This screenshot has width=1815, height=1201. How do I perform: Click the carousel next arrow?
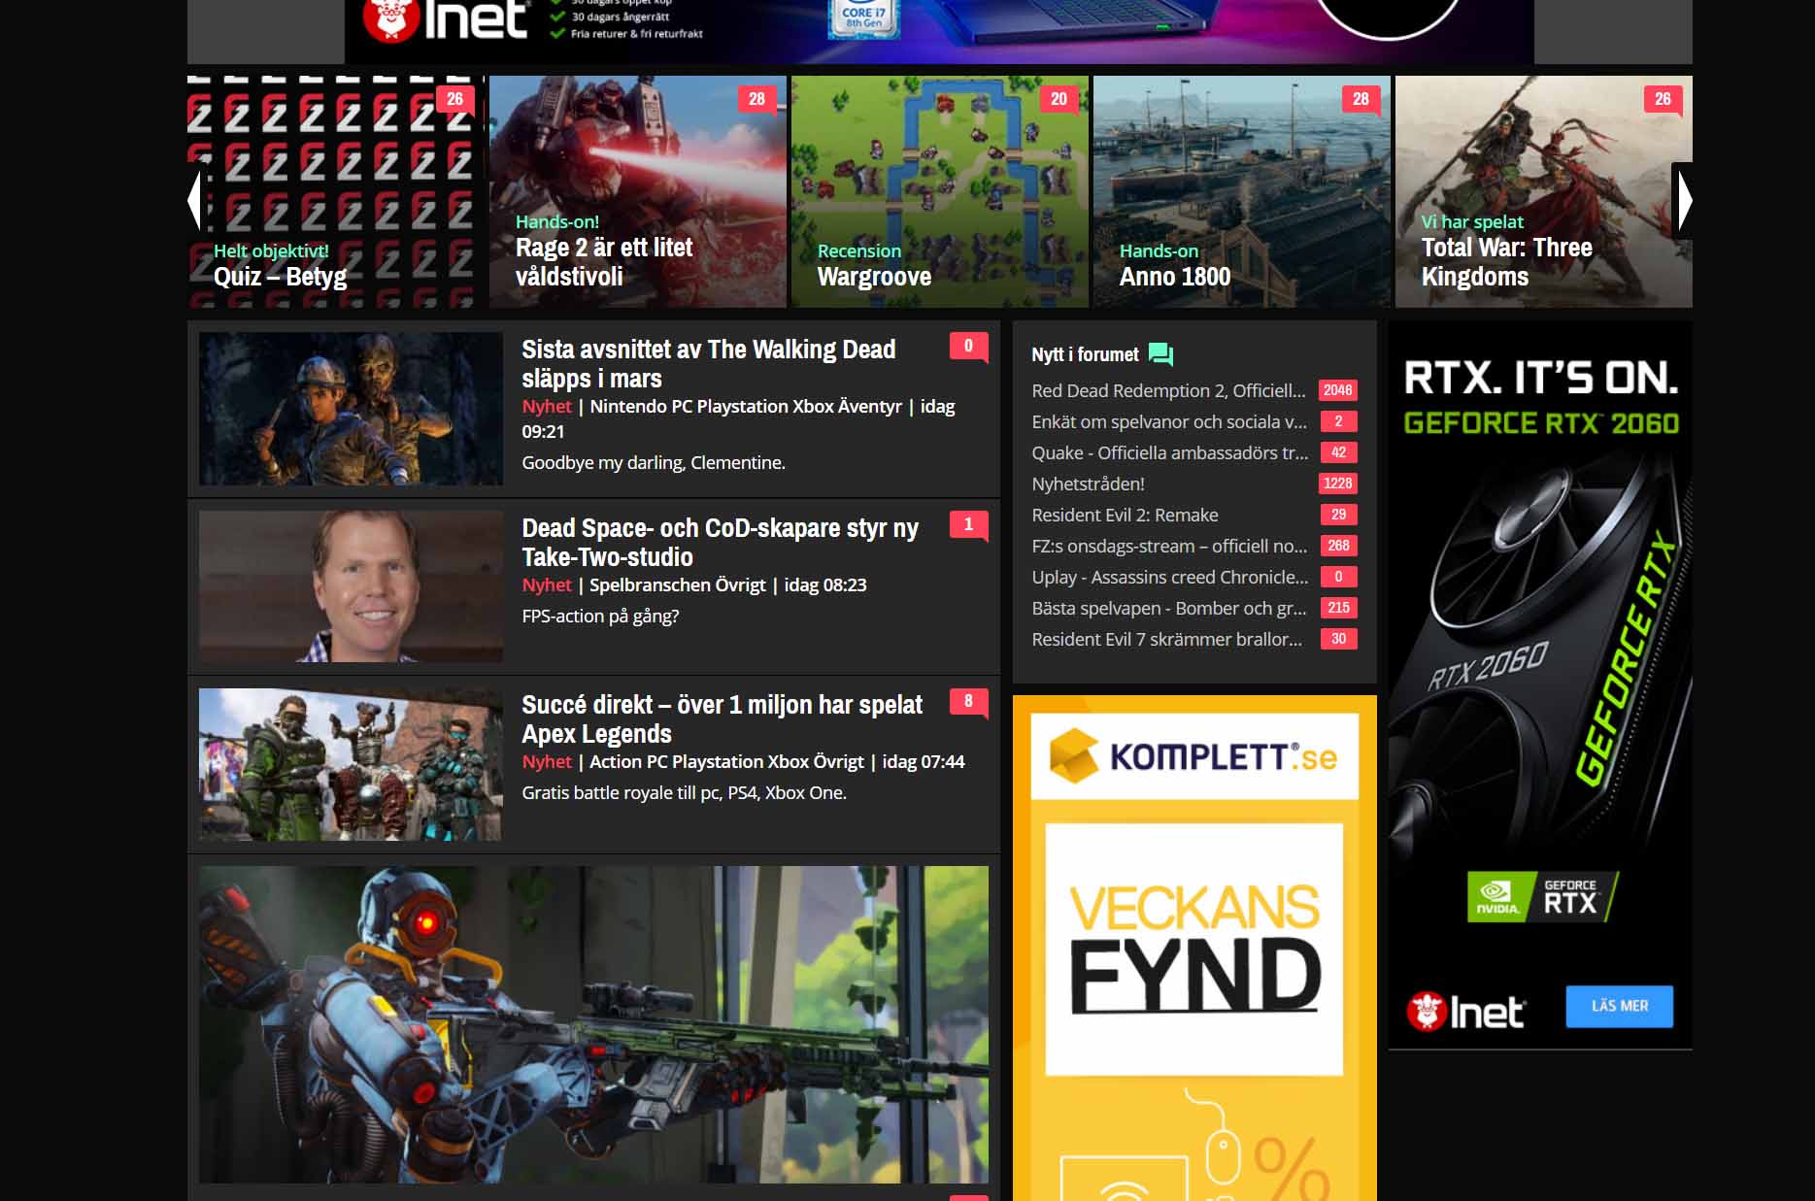pyautogui.click(x=1683, y=200)
